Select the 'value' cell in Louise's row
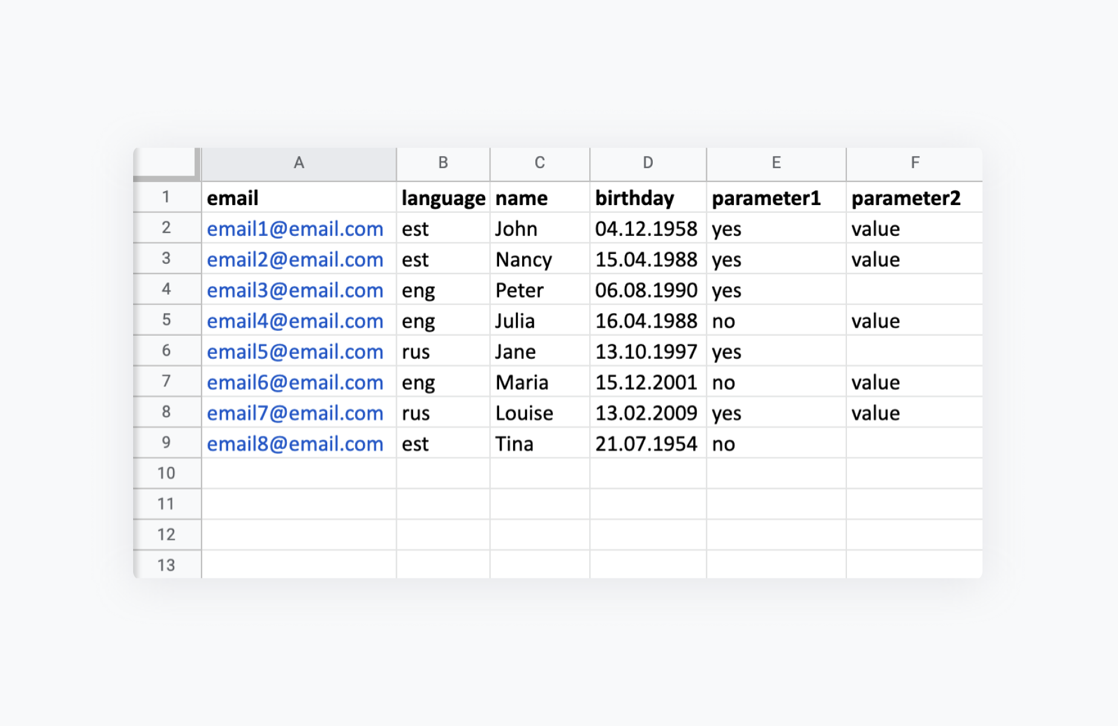This screenshot has height=726, width=1118. point(914,413)
